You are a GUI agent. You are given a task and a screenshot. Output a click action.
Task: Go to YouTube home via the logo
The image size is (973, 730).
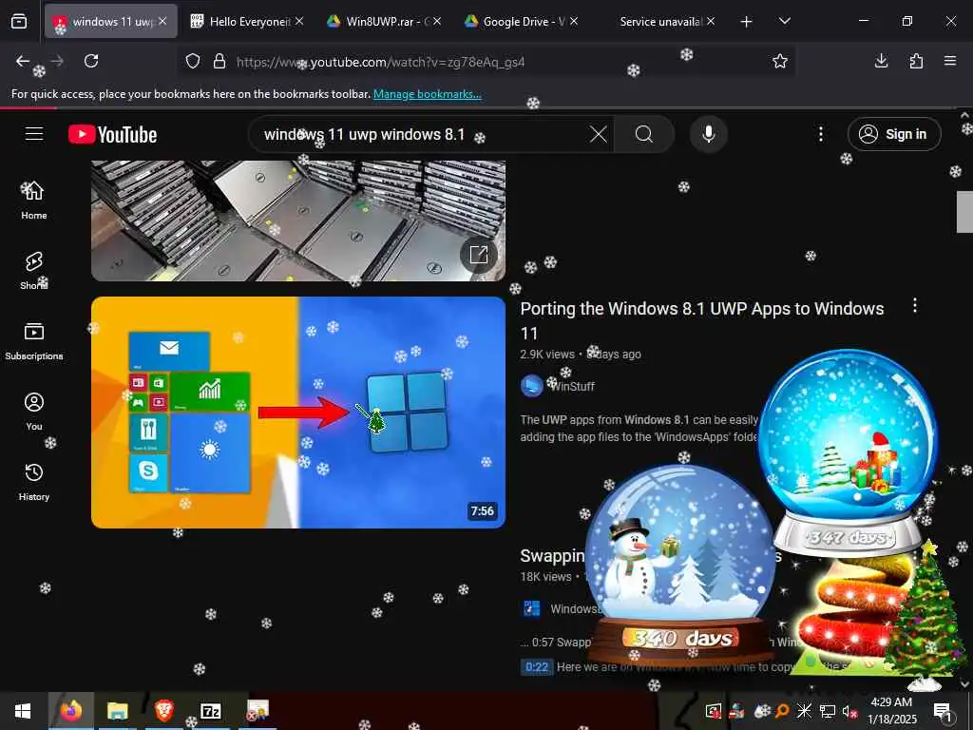tap(112, 134)
